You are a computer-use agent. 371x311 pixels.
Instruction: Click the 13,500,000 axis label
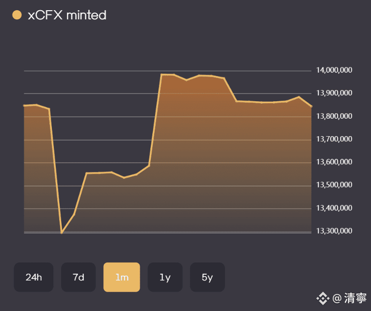(335, 186)
